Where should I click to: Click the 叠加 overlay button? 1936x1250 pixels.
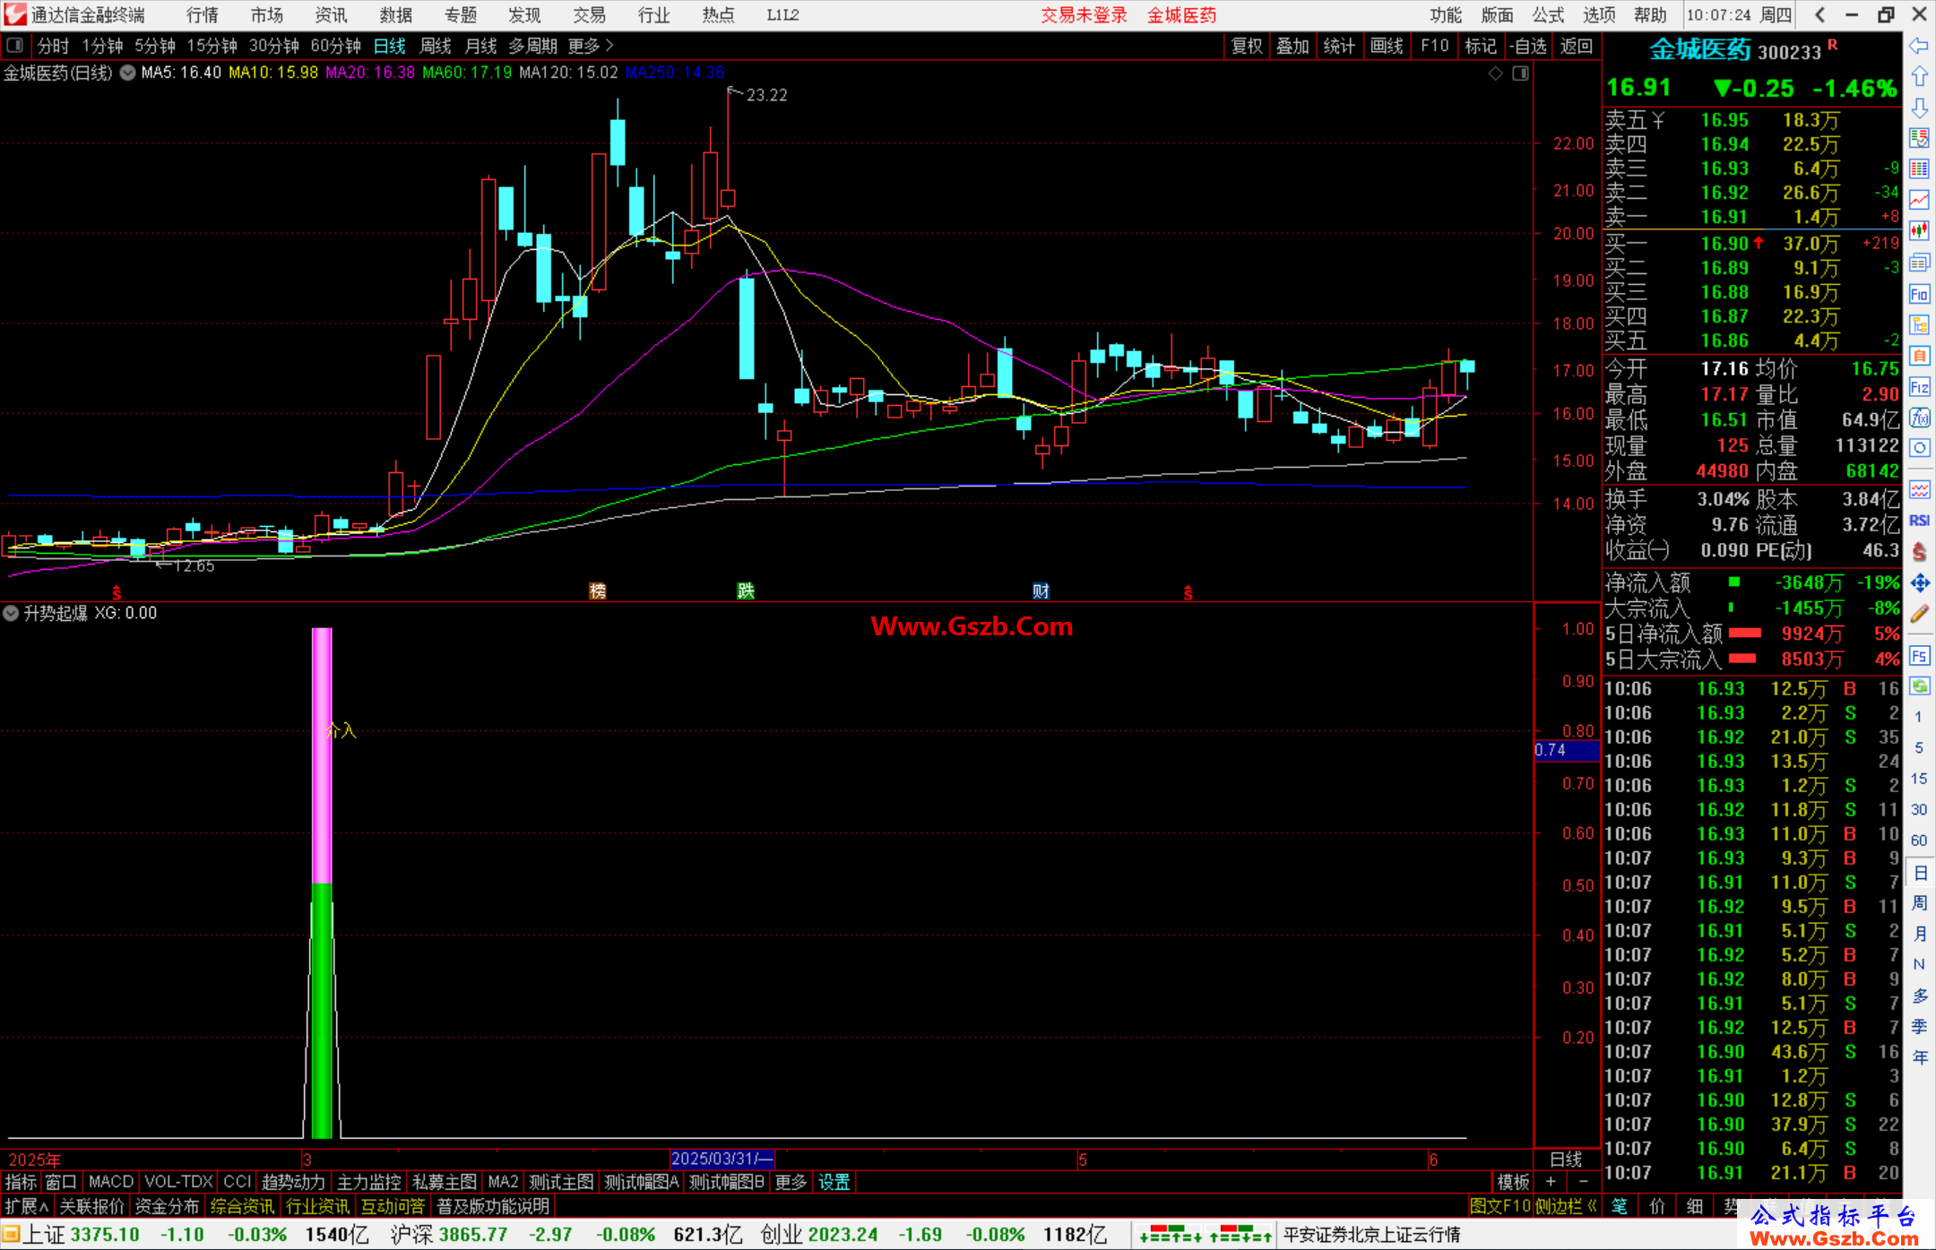click(1292, 46)
